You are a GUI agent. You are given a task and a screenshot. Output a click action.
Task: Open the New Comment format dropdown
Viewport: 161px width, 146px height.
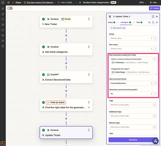tap(131, 83)
